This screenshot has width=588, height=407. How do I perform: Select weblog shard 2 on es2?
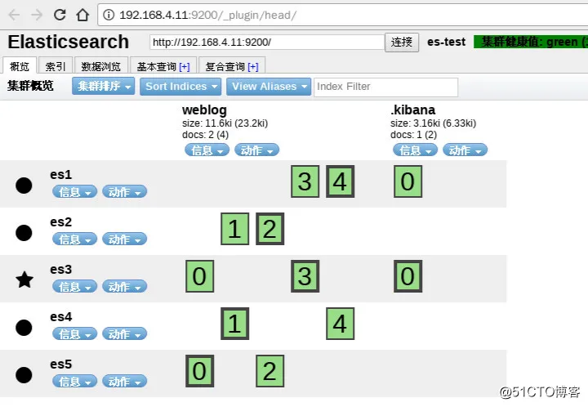(x=270, y=229)
